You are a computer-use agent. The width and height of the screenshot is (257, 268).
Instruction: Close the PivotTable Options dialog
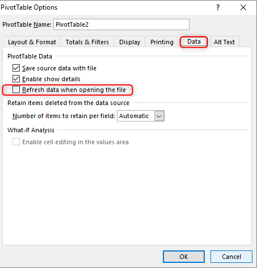pos(243,7)
